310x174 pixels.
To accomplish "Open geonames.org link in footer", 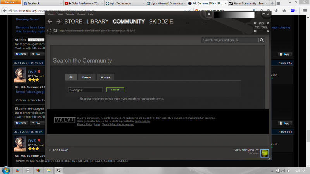I will coord(143,121).
